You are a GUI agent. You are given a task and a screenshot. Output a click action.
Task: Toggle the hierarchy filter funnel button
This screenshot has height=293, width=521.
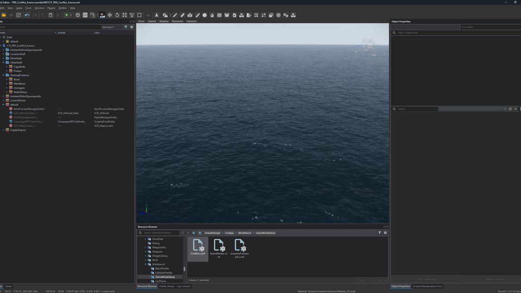126,27
